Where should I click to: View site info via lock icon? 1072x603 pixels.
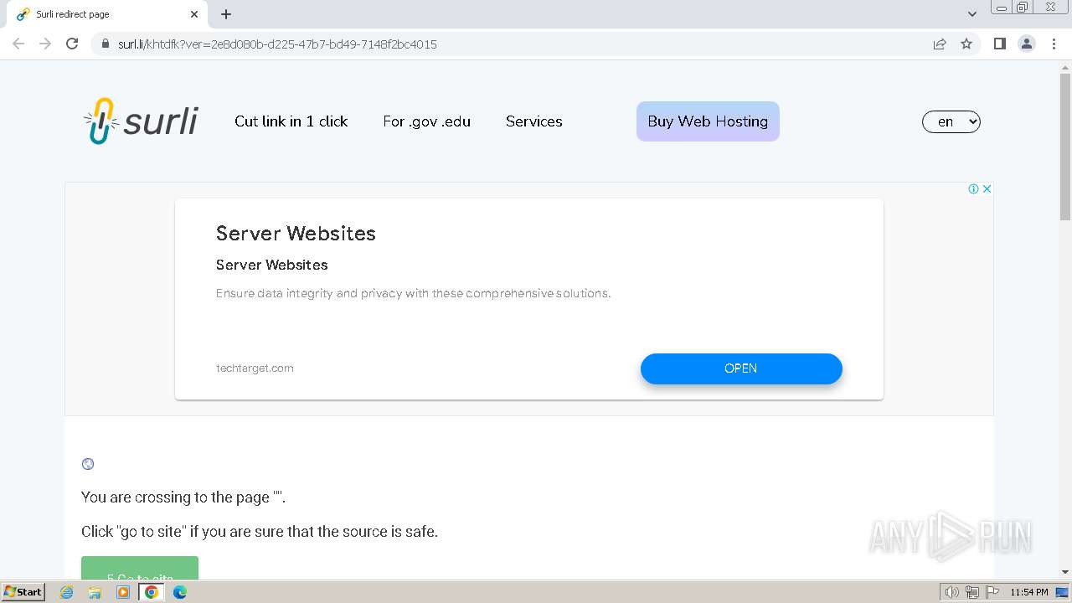(106, 44)
